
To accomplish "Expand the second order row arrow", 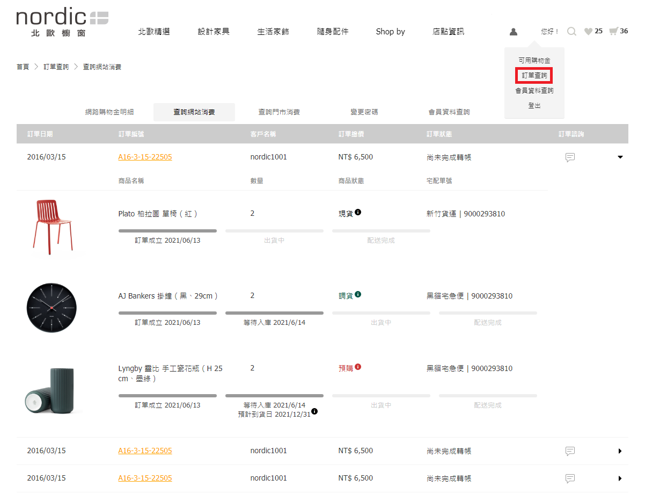I will 620,451.
